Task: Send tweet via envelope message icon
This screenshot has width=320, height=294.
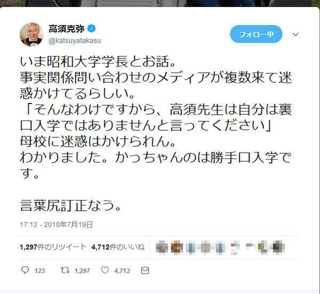Action: pos(145,271)
